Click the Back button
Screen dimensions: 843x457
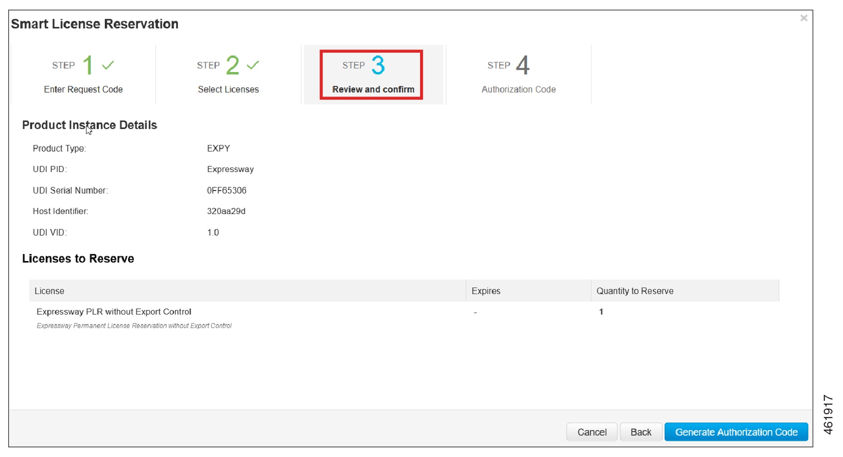tap(641, 432)
